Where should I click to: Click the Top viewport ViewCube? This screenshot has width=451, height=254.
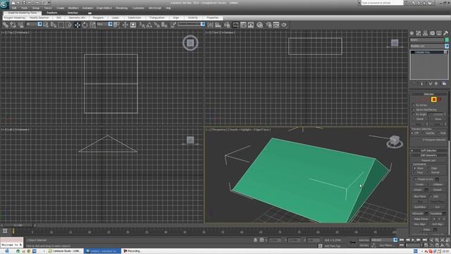pyautogui.click(x=190, y=43)
